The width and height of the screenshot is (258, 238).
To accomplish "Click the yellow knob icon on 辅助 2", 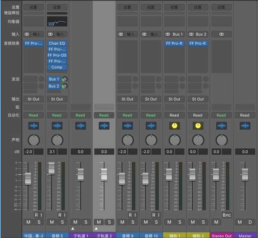I will [x=198, y=125].
